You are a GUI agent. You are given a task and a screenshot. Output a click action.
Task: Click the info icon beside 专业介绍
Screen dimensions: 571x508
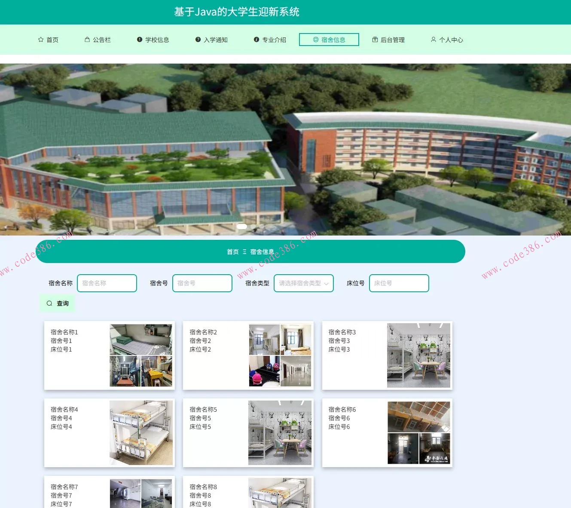(256, 40)
